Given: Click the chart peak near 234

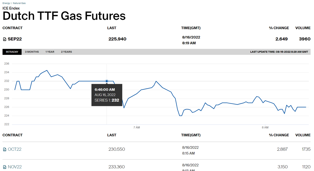Looking at the screenshot, I should 47,70.
